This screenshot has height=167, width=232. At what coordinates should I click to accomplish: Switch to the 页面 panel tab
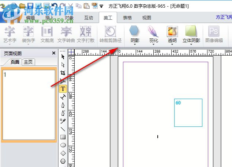pyautogui.click(x=15, y=62)
